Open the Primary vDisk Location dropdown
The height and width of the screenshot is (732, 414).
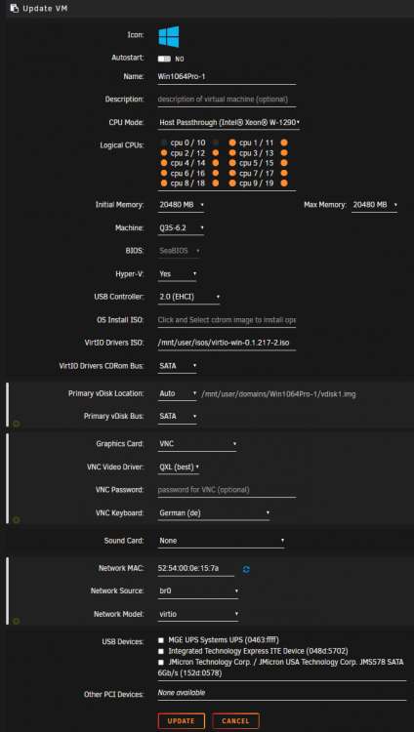(177, 393)
